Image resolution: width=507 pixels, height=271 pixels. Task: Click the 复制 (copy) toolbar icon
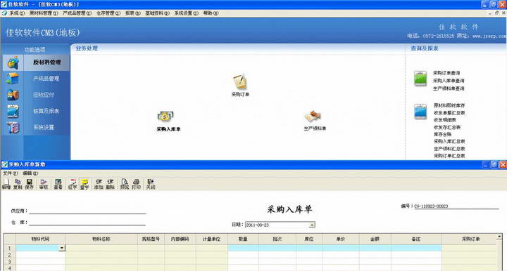coord(18,184)
